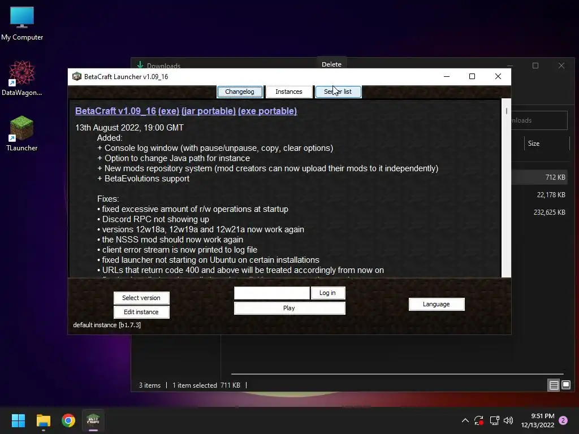Click the changelog vertical scrollbar
This screenshot has height=434, width=579.
(506, 188)
